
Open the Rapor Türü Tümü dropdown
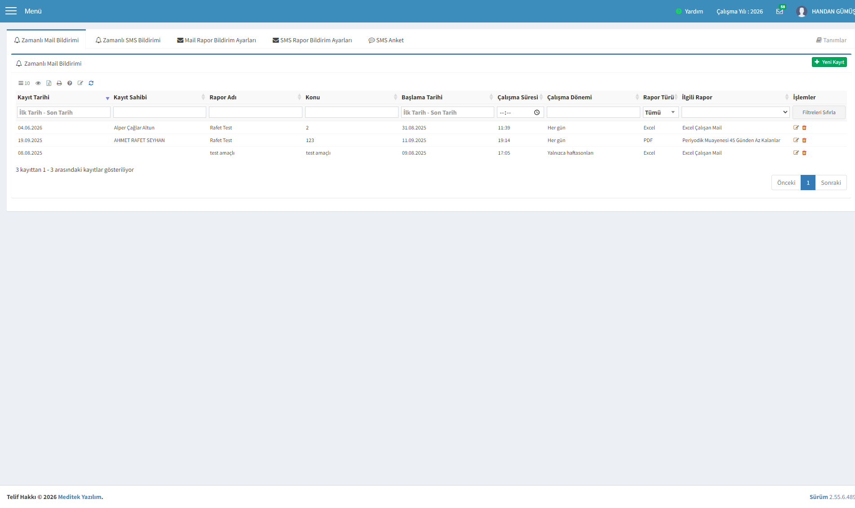click(x=660, y=112)
